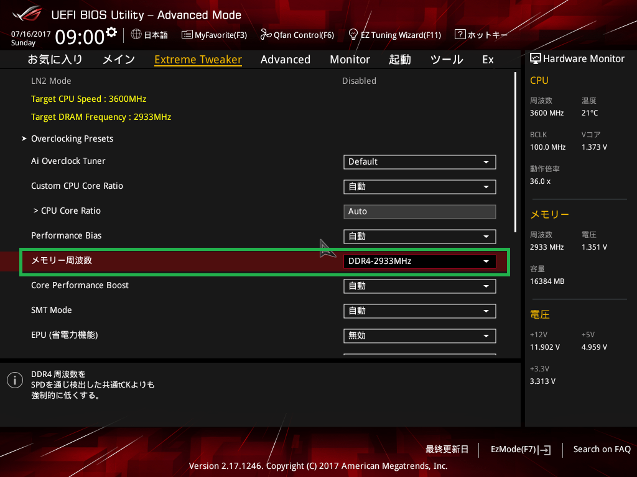The height and width of the screenshot is (477, 637).
Task: Click the Hardware Monitor display icon
Action: 535,58
